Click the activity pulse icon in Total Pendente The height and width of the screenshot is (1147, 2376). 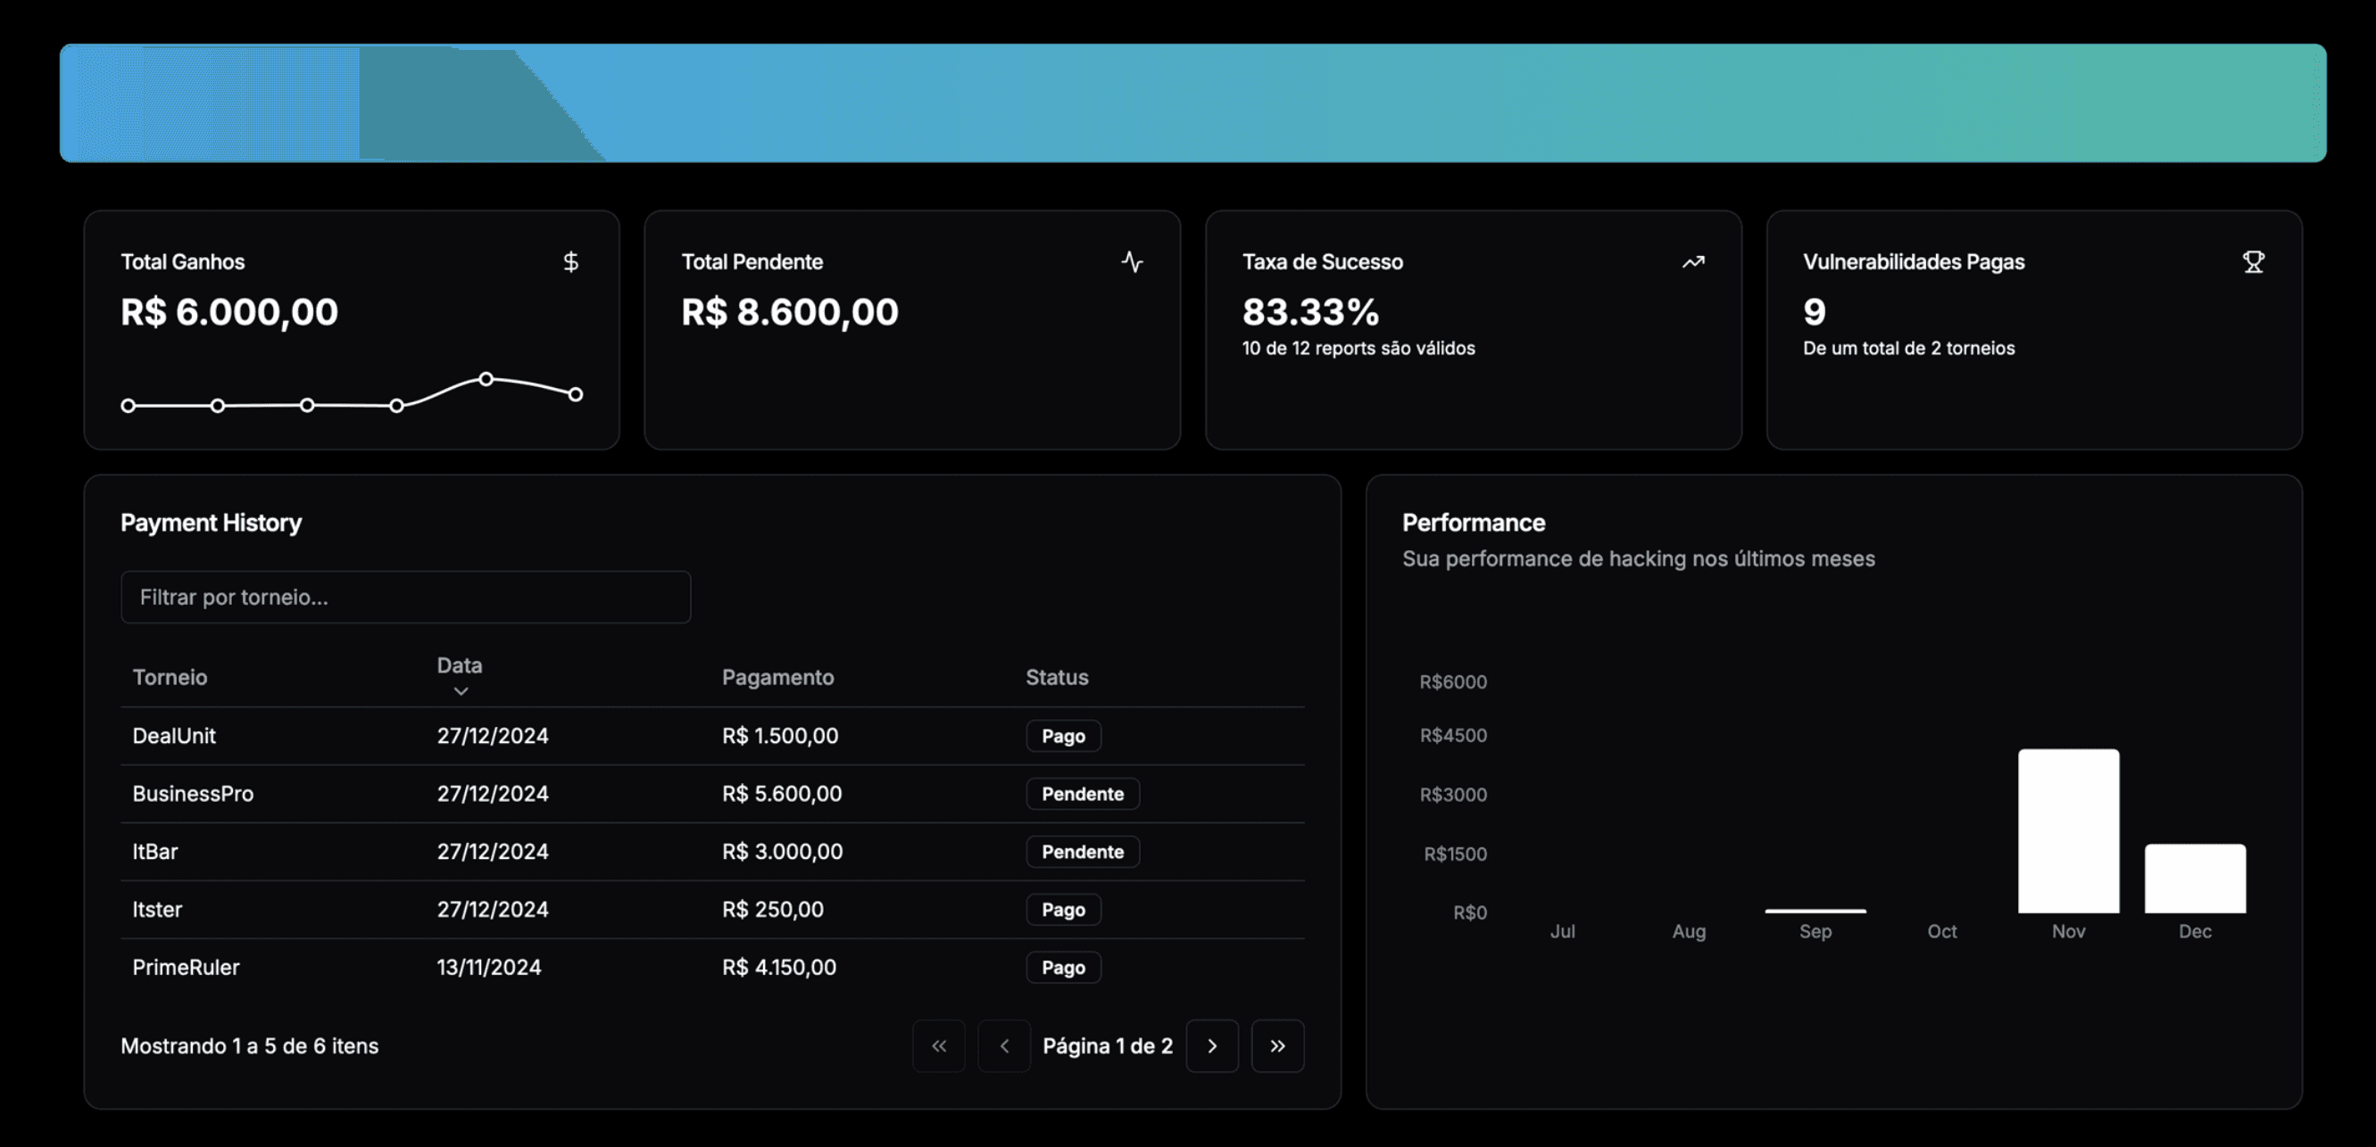click(1132, 262)
